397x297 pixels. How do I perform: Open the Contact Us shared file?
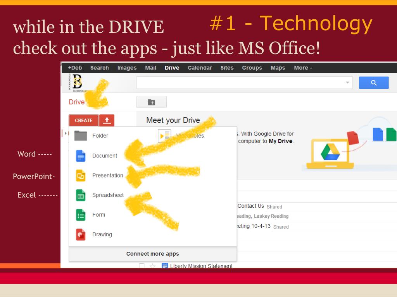[251, 206]
